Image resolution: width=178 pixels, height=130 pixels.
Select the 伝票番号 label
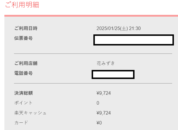[23, 38]
